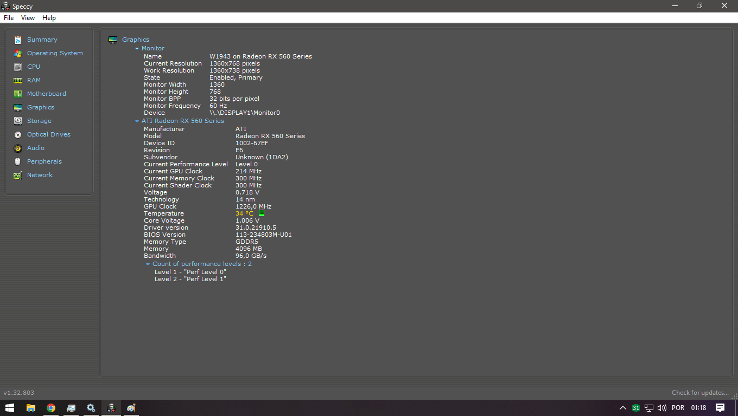Go to the CPU chip icon

pos(18,67)
